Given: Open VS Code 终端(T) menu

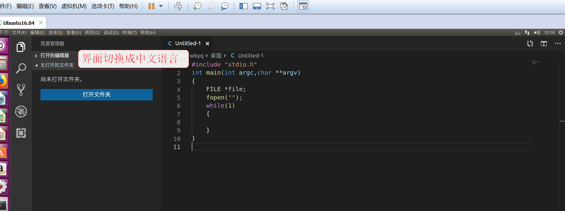Looking at the screenshot, I should tap(129, 33).
